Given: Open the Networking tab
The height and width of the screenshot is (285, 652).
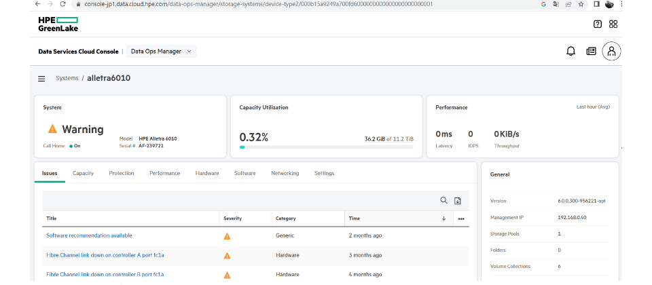Looking at the screenshot, I should point(285,173).
